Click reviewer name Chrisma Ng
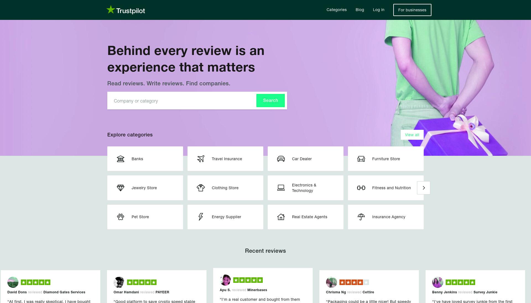Viewport: 531px width, 303px height. point(336,292)
